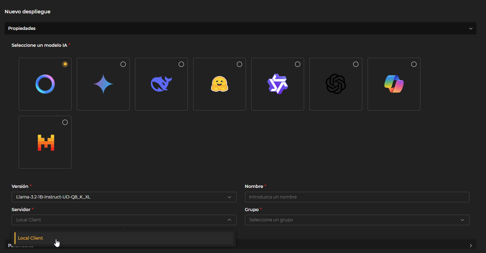The image size is (486, 253).
Task: Enable the Mistral card radio button
Action: pyautogui.click(x=65, y=122)
